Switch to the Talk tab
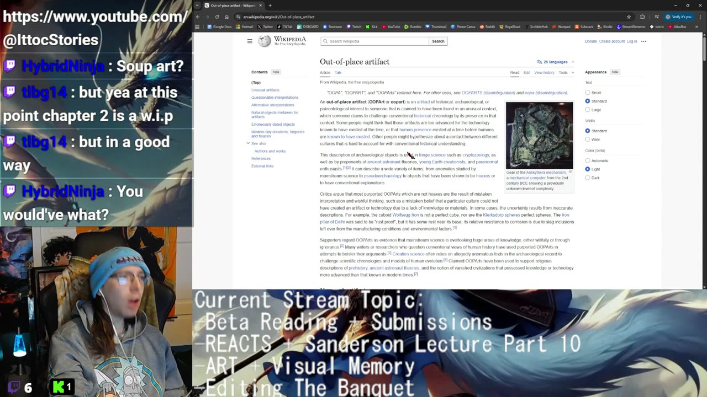Screen dimensions: 707x397 (338, 72)
